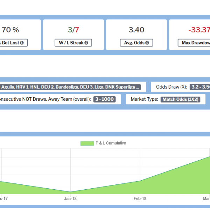Click the Bet Lost label button
This screenshot has width=210, height=210.
point(13,43)
